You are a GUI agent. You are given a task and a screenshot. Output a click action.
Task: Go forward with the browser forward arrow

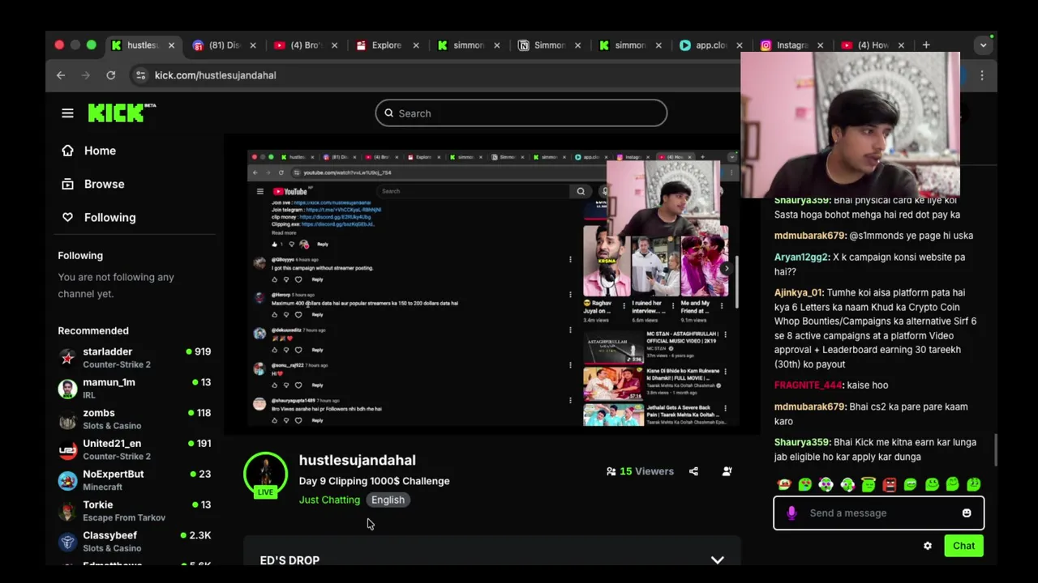tap(86, 75)
